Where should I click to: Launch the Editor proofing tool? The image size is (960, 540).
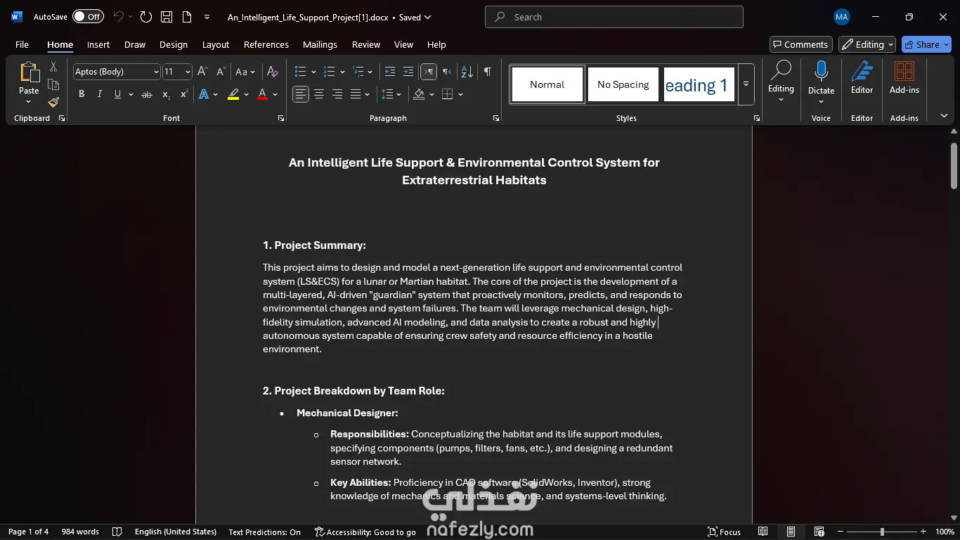pyautogui.click(x=862, y=77)
